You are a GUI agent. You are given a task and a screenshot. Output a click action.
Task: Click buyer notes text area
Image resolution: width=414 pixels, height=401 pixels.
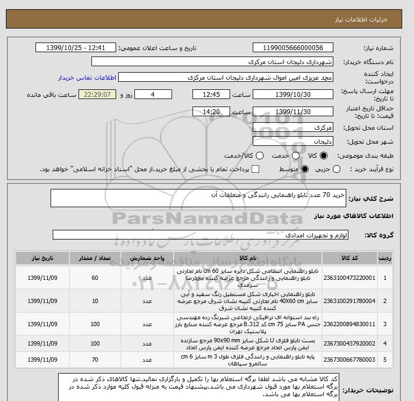[x=198, y=388]
